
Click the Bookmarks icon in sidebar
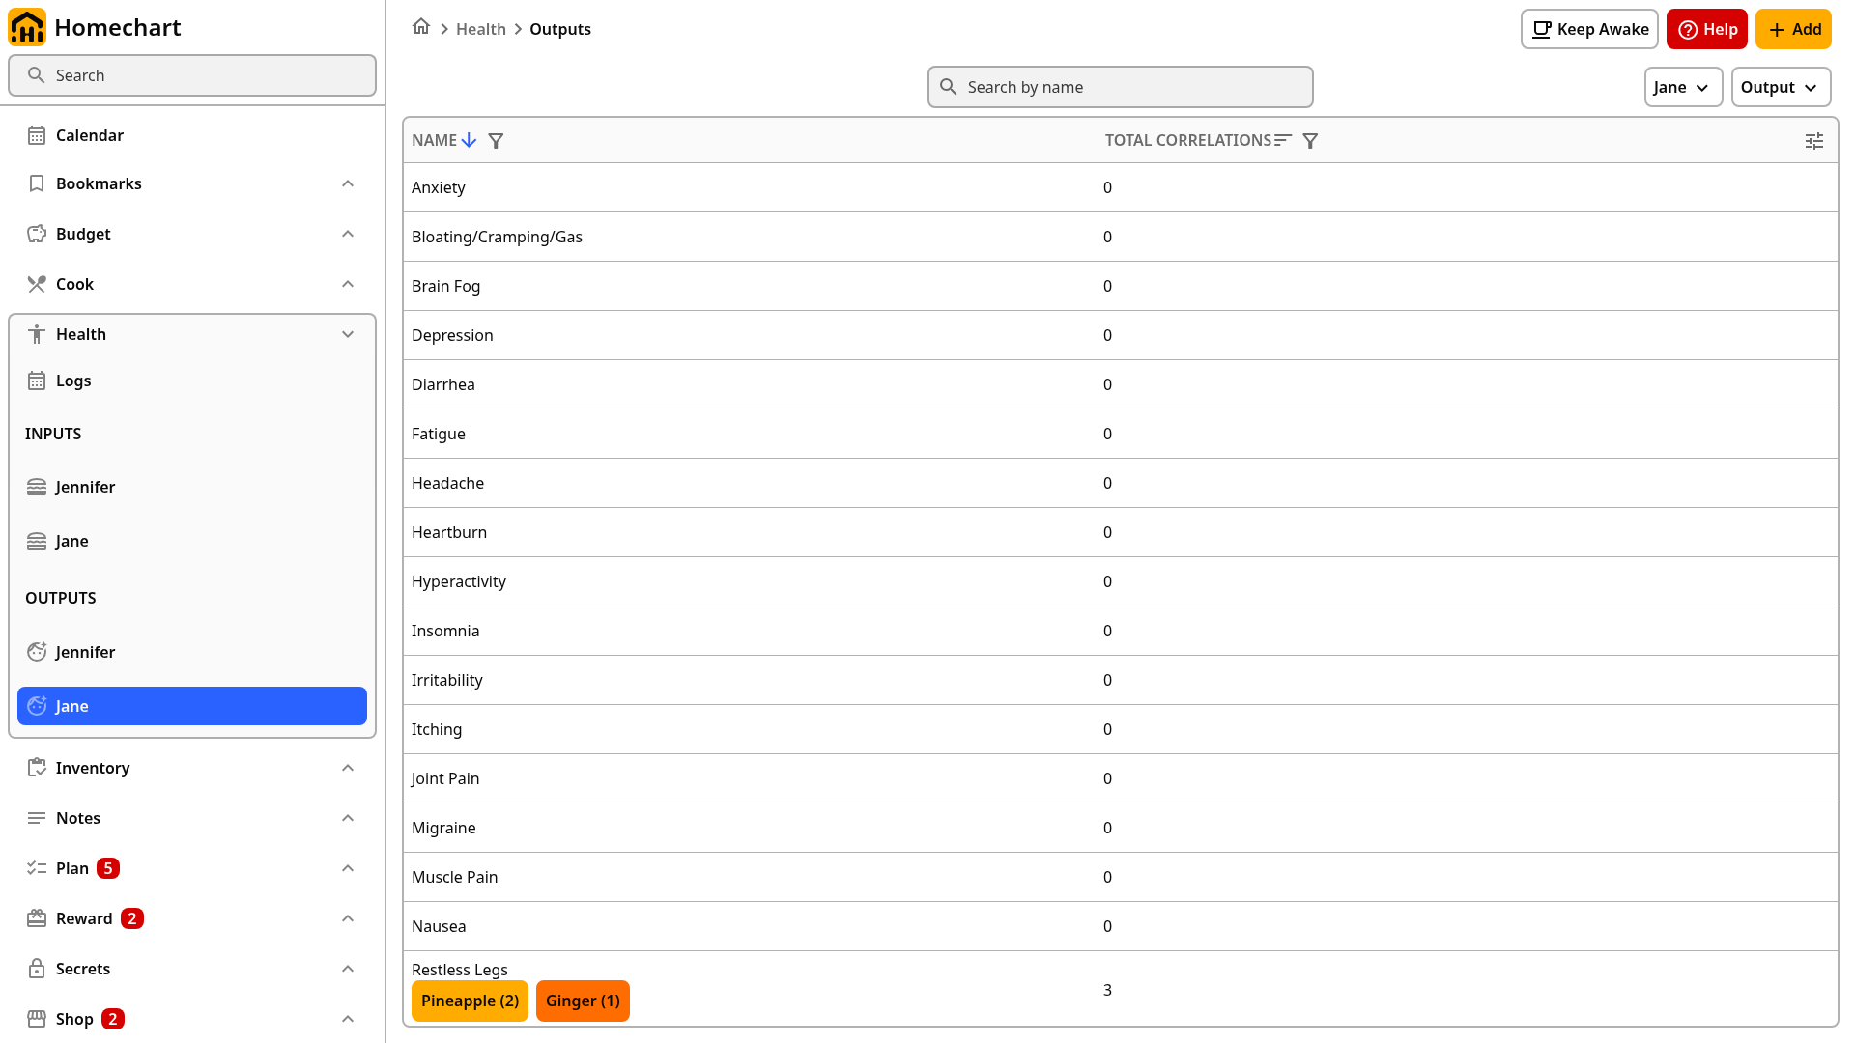pyautogui.click(x=37, y=183)
